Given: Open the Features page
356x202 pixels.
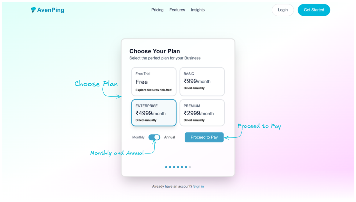Looking at the screenshot, I should [x=177, y=10].
